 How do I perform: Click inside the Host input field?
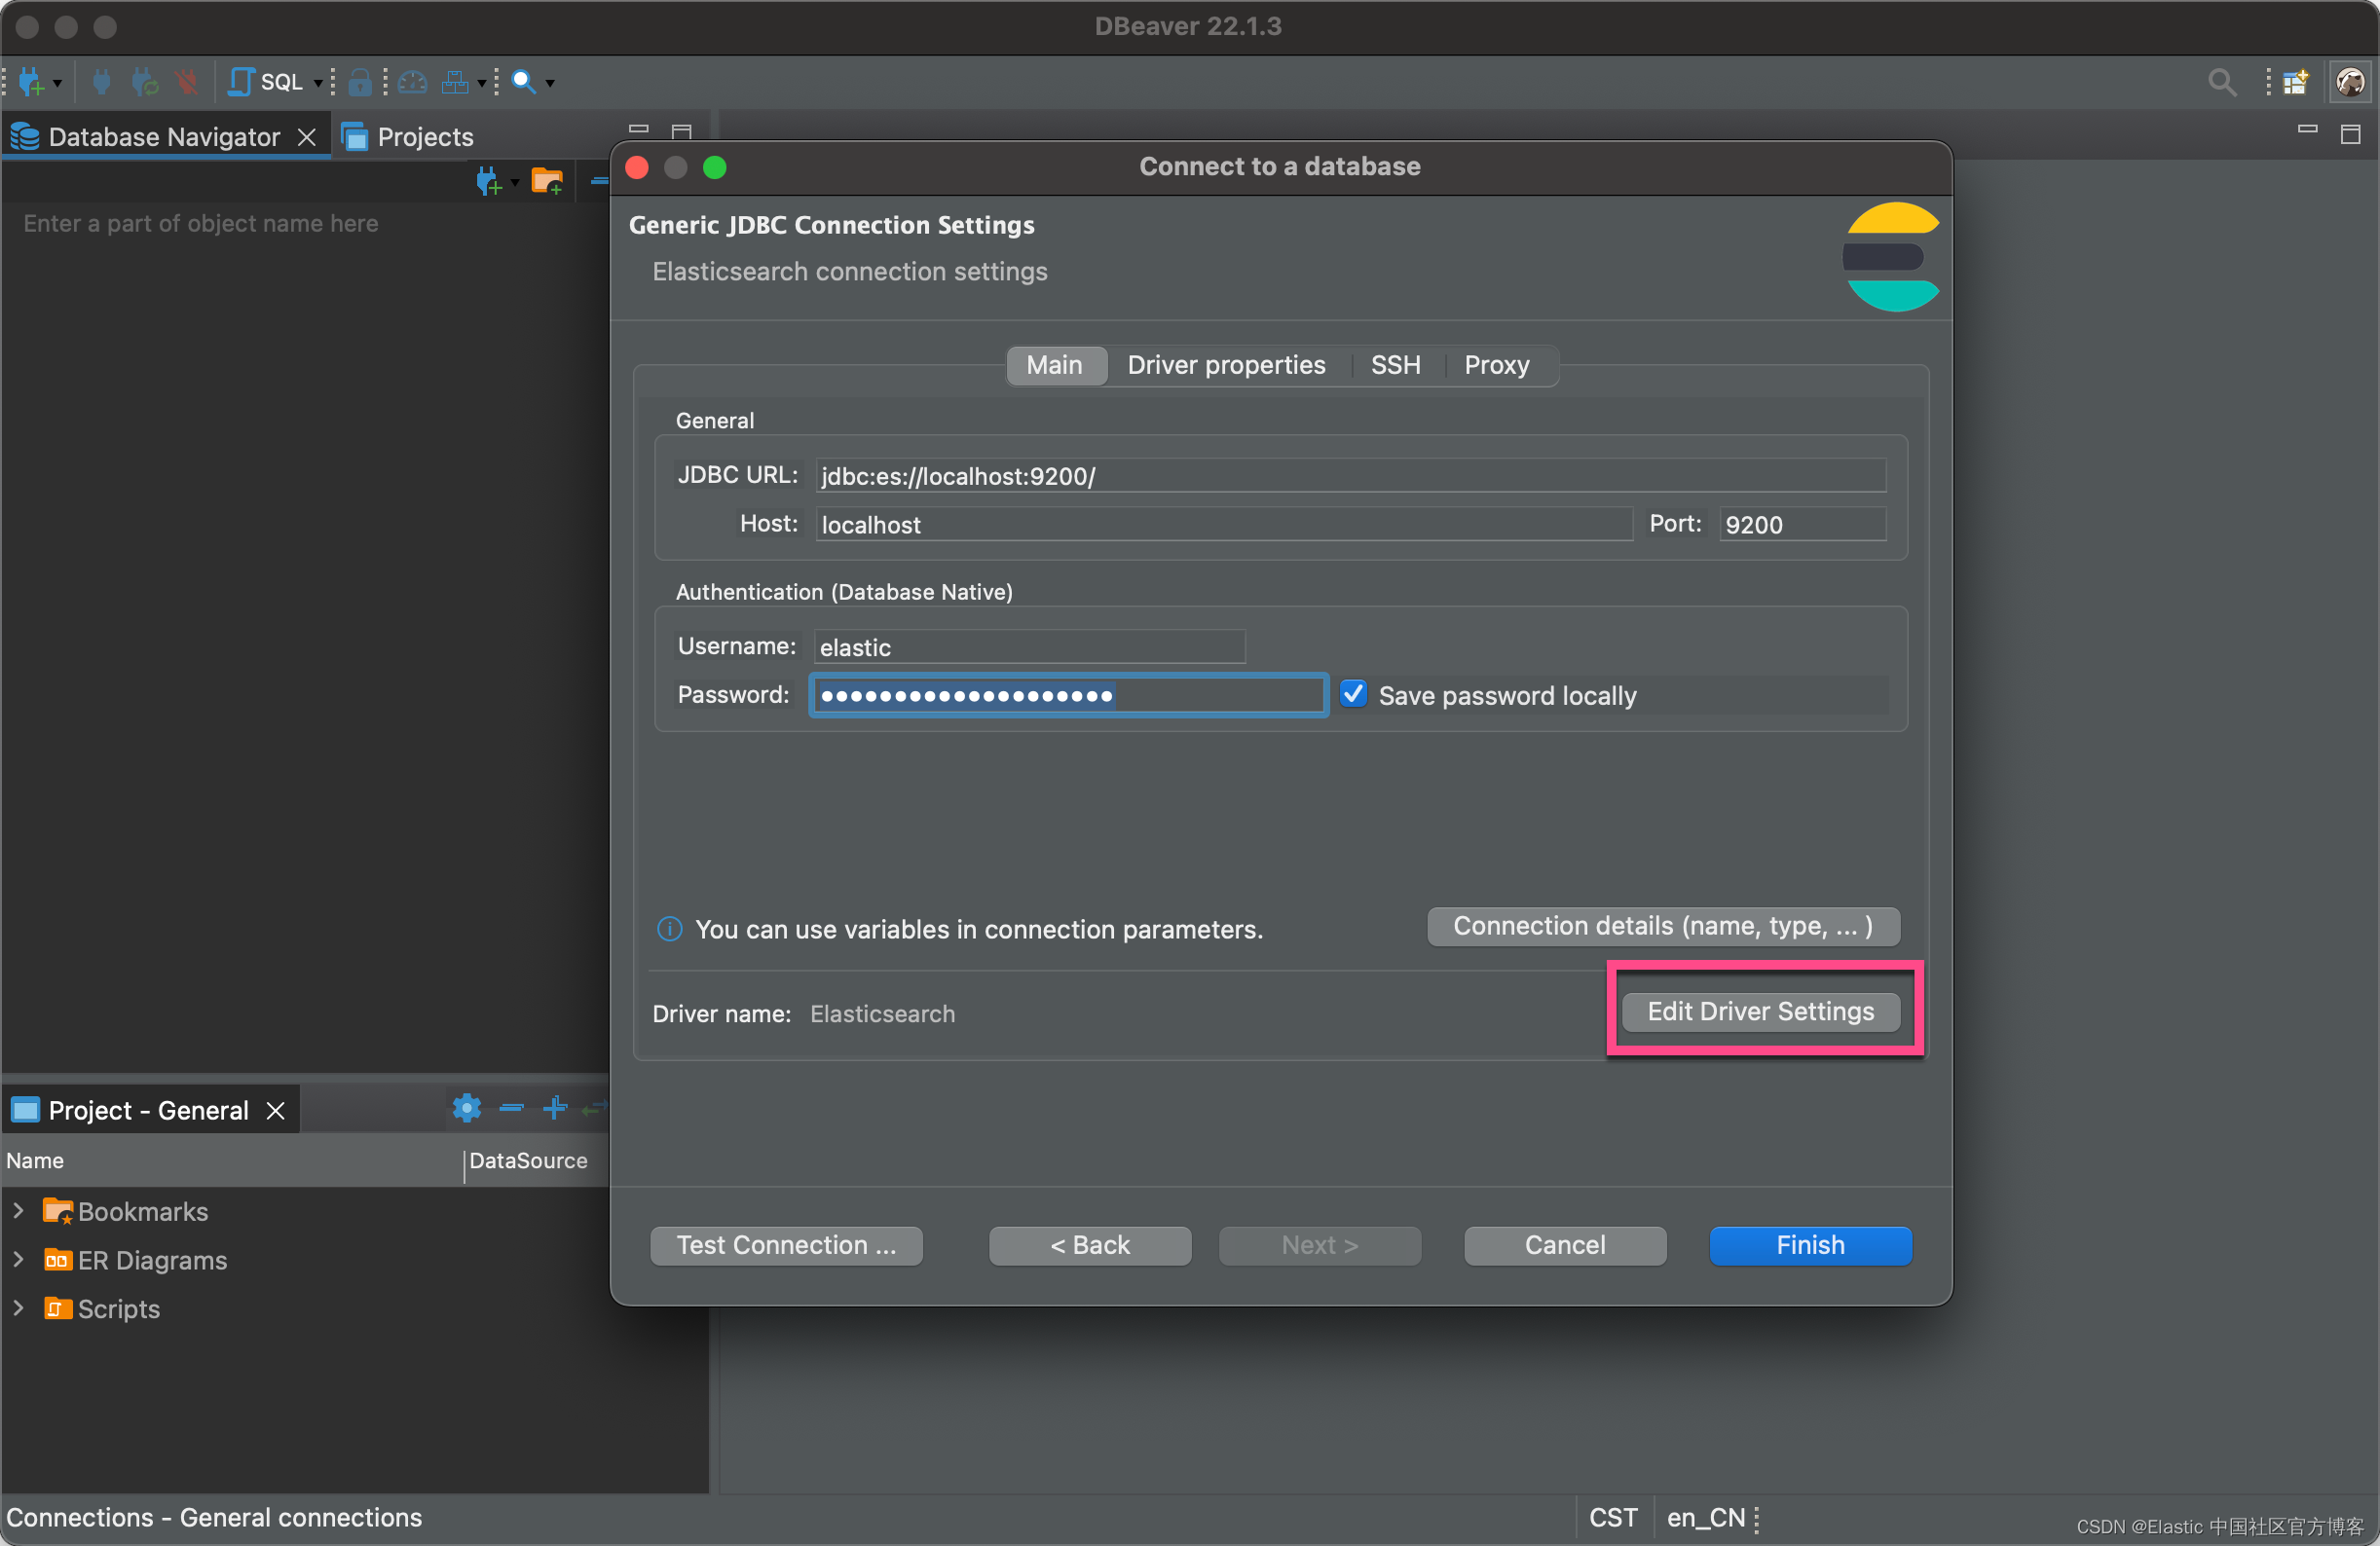[1100, 524]
